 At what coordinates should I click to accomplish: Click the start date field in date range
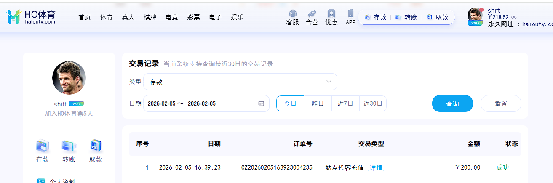(x=161, y=103)
